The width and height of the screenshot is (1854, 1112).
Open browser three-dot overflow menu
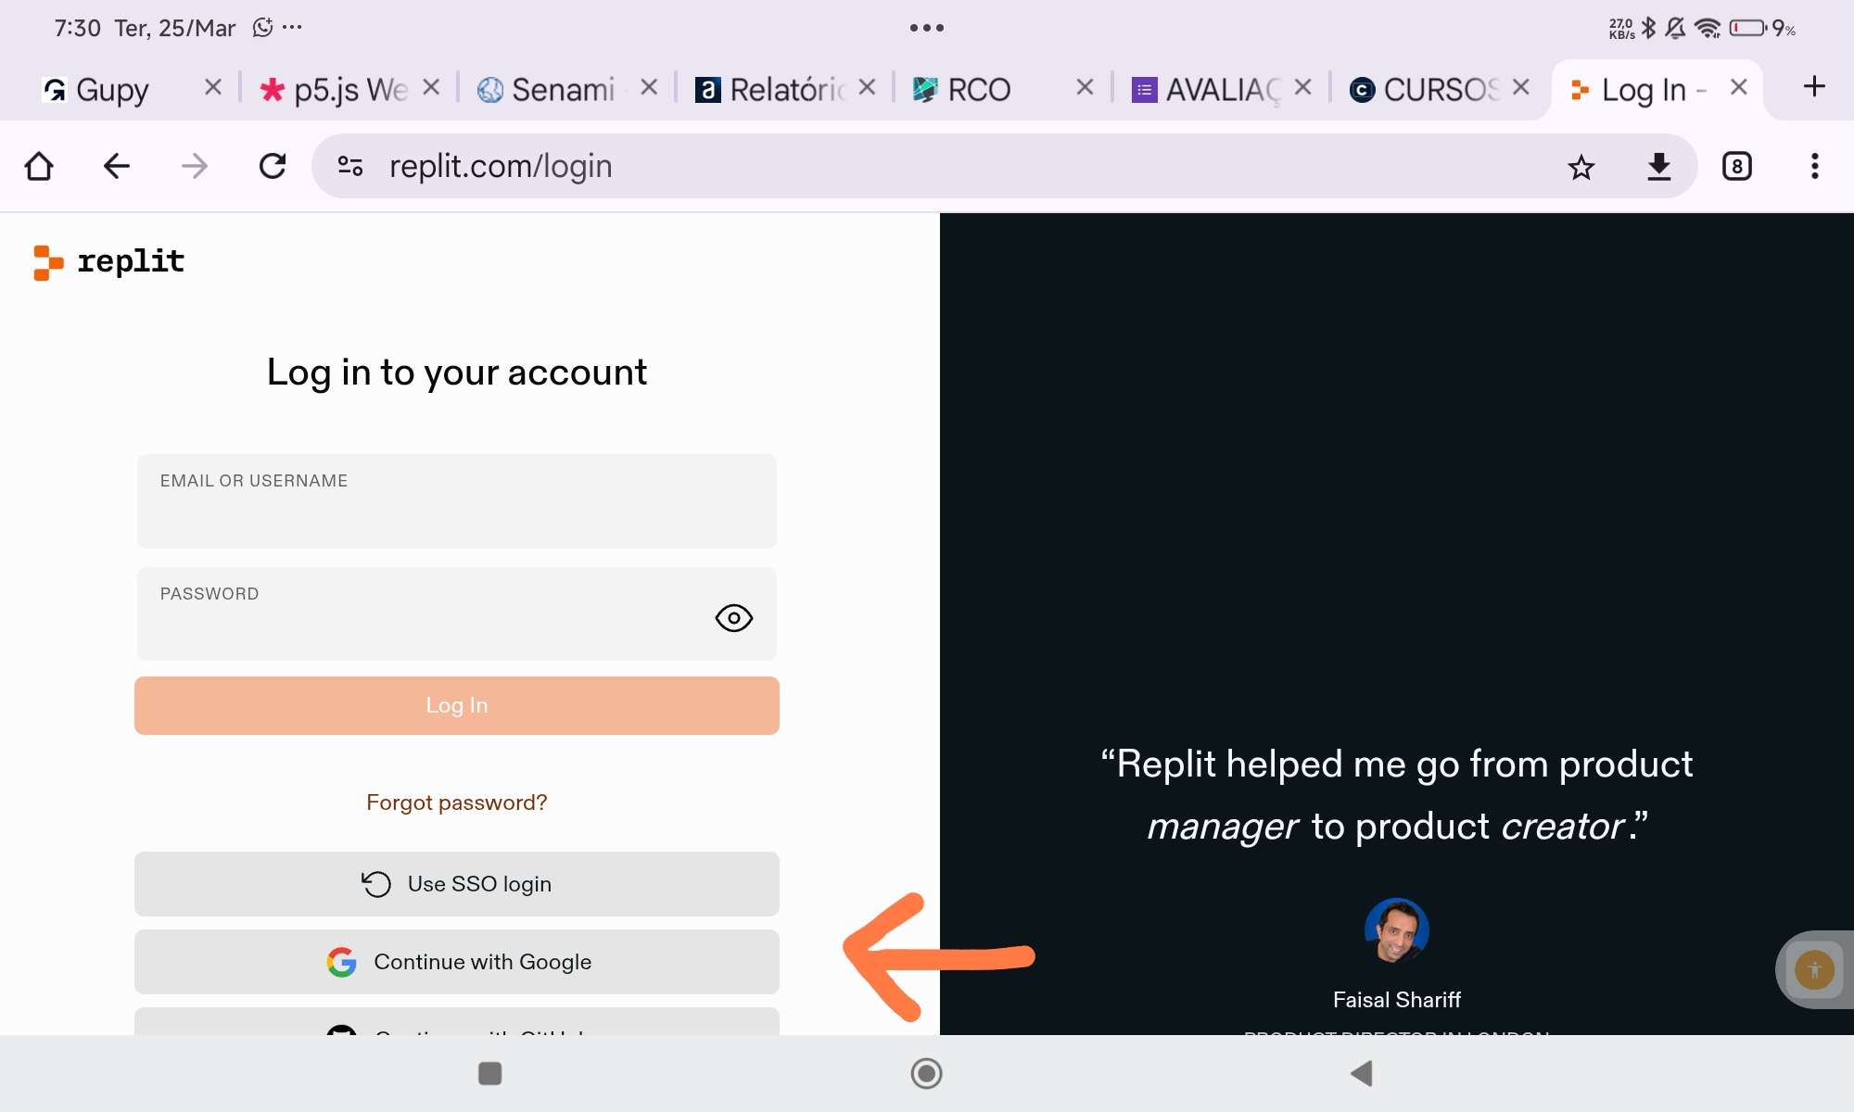click(x=1814, y=167)
